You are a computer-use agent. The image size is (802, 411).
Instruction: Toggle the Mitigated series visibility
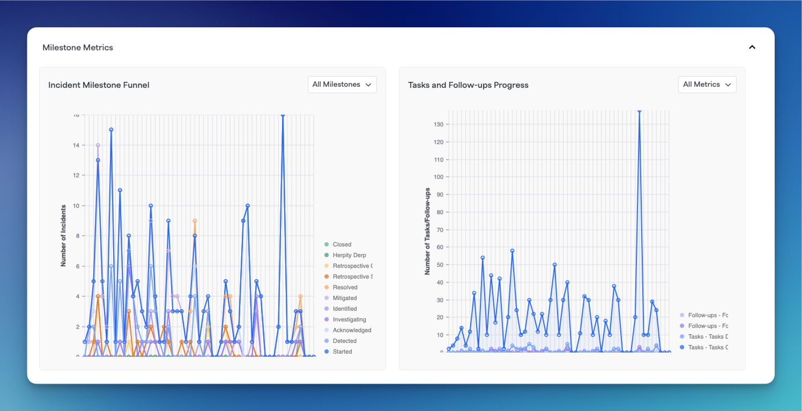click(343, 298)
